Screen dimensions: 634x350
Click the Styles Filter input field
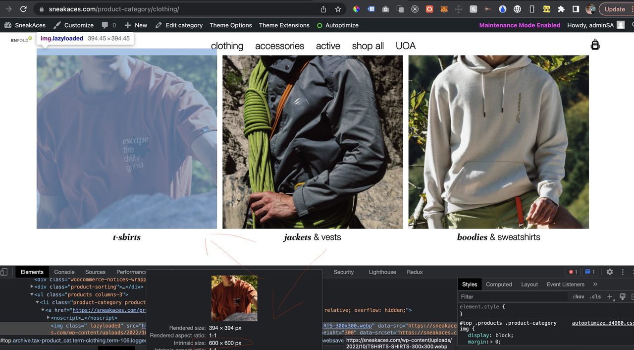[x=513, y=296]
